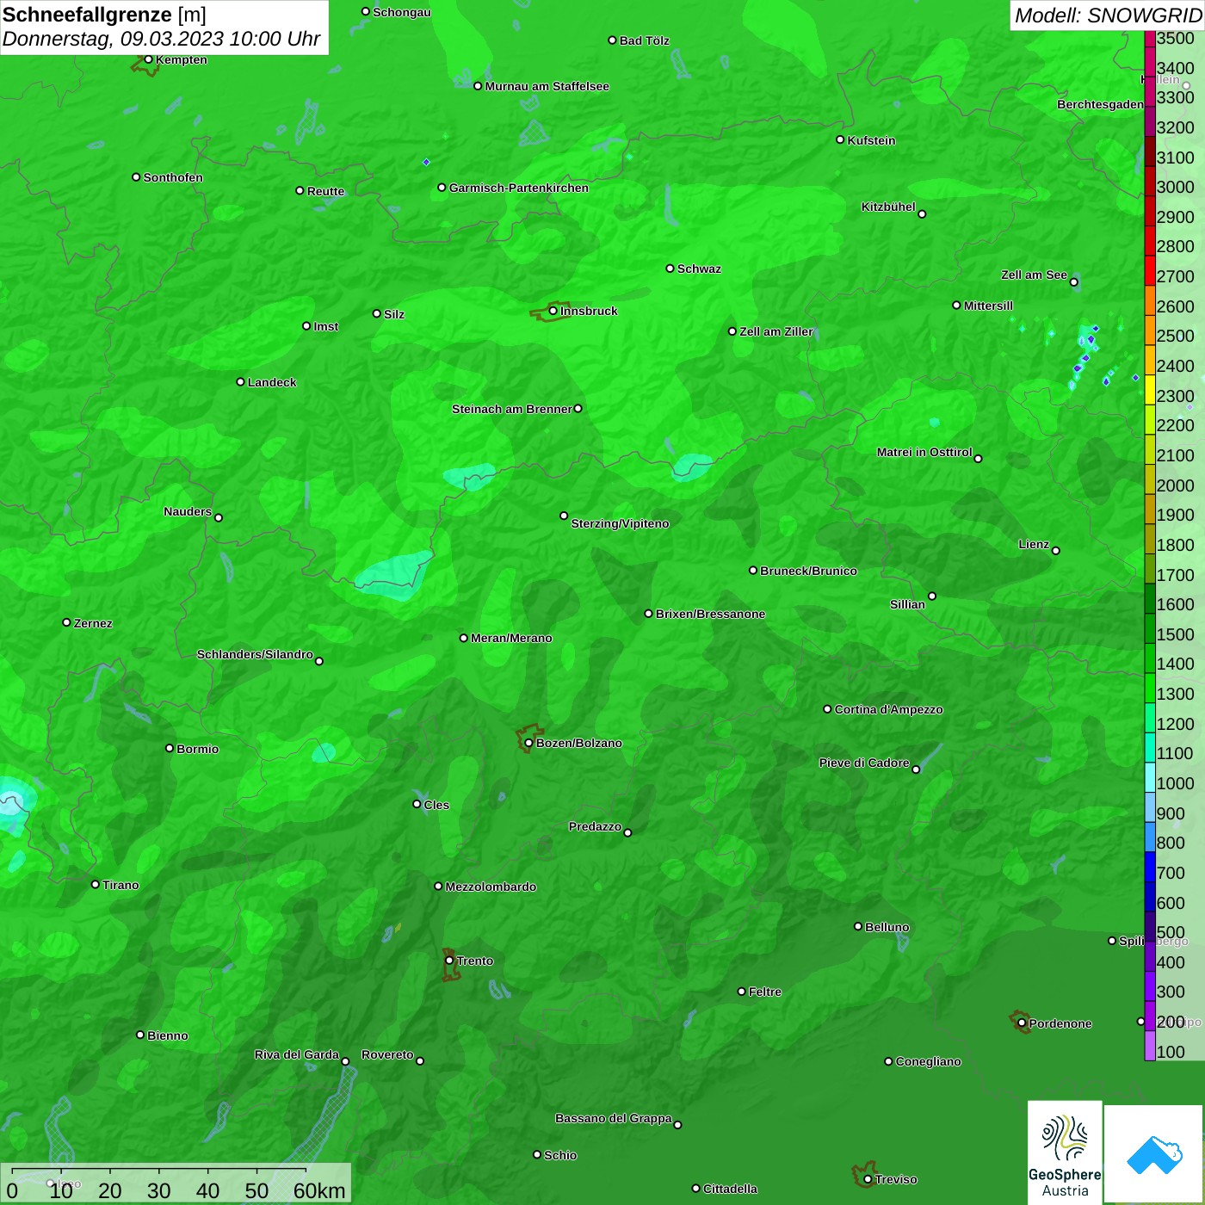Select the 2300 yellow legend swatch
1205x1205 pixels.
pyautogui.click(x=1150, y=390)
